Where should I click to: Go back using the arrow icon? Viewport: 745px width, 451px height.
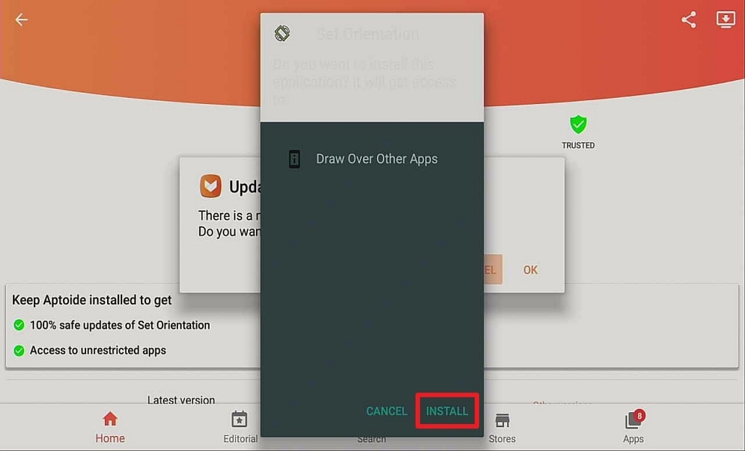click(x=22, y=19)
